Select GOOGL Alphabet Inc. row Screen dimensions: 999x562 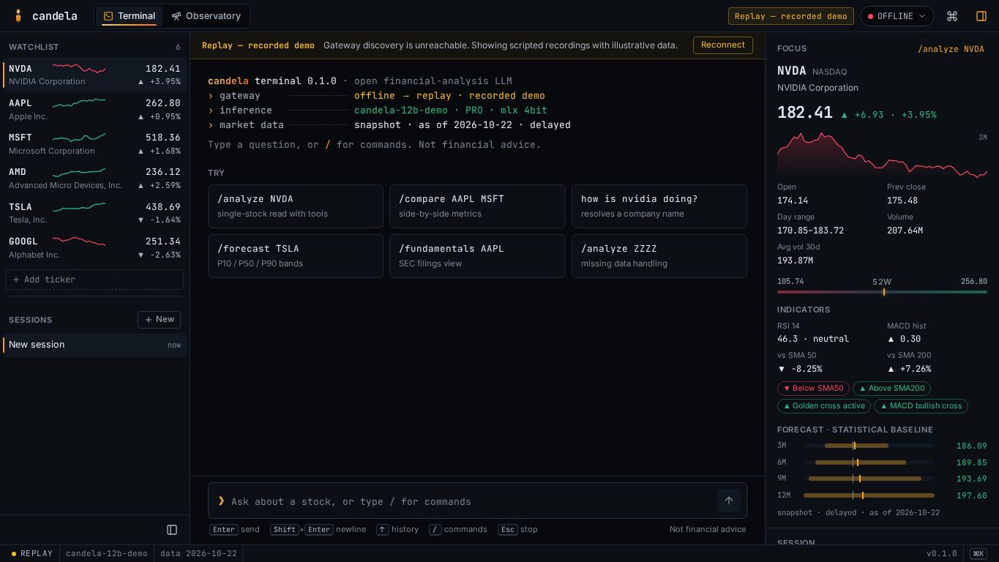point(94,247)
